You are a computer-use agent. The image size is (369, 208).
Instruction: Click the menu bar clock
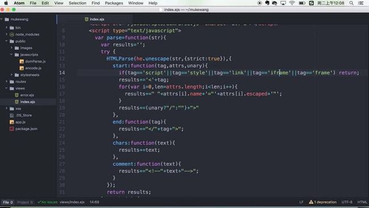tap(330, 3)
